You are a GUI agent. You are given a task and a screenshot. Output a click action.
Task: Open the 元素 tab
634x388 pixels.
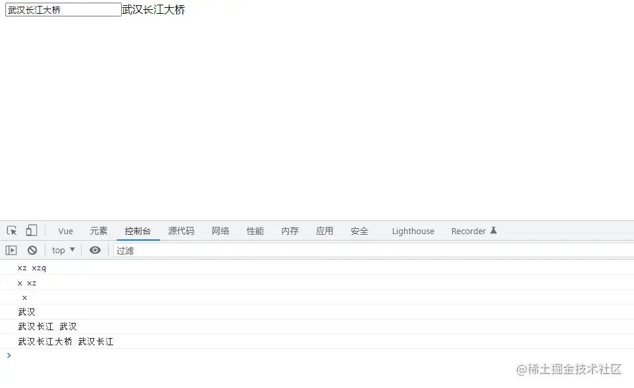point(99,231)
